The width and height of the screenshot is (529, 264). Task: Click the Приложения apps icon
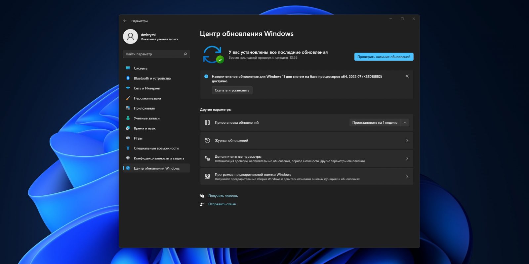click(128, 108)
